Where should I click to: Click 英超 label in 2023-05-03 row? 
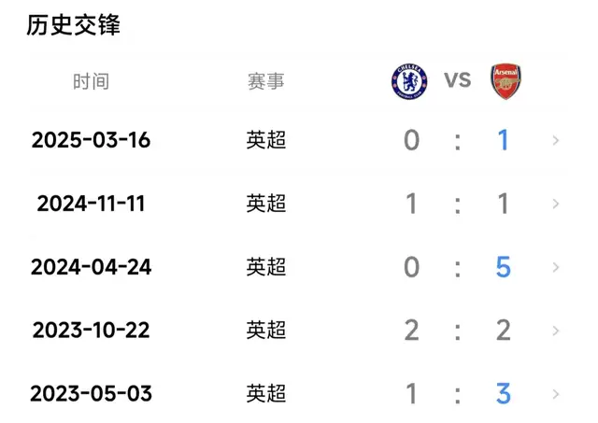coord(266,394)
